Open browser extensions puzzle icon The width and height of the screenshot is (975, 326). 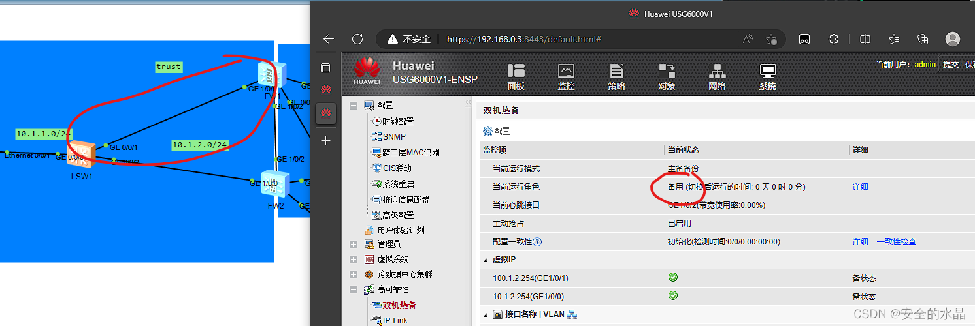pyautogui.click(x=834, y=39)
